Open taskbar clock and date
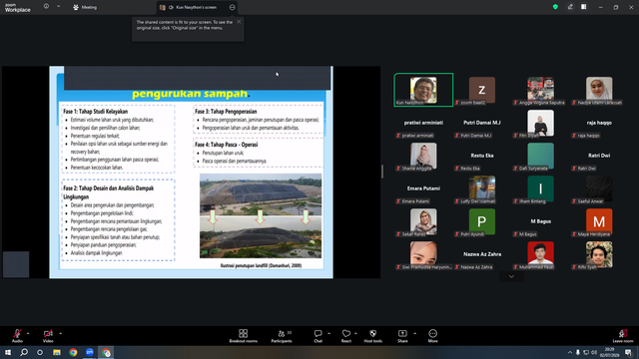This screenshot has height=359, width=639. pyautogui.click(x=610, y=352)
